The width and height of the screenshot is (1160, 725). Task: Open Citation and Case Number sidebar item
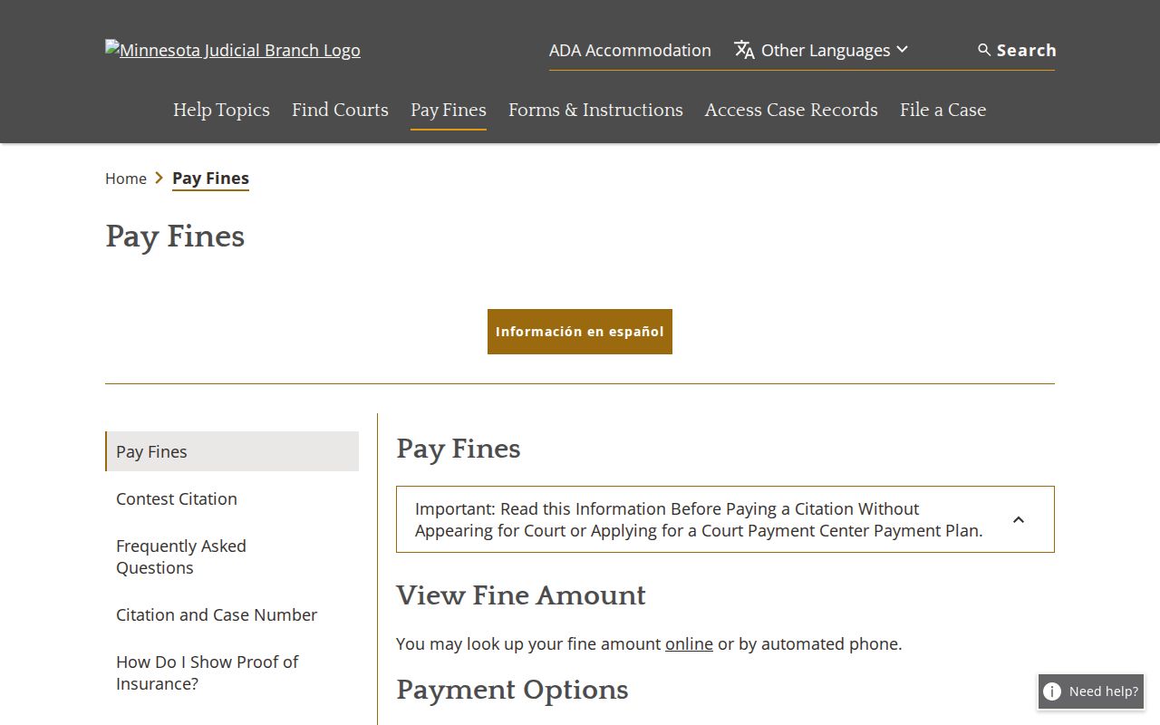(x=217, y=614)
